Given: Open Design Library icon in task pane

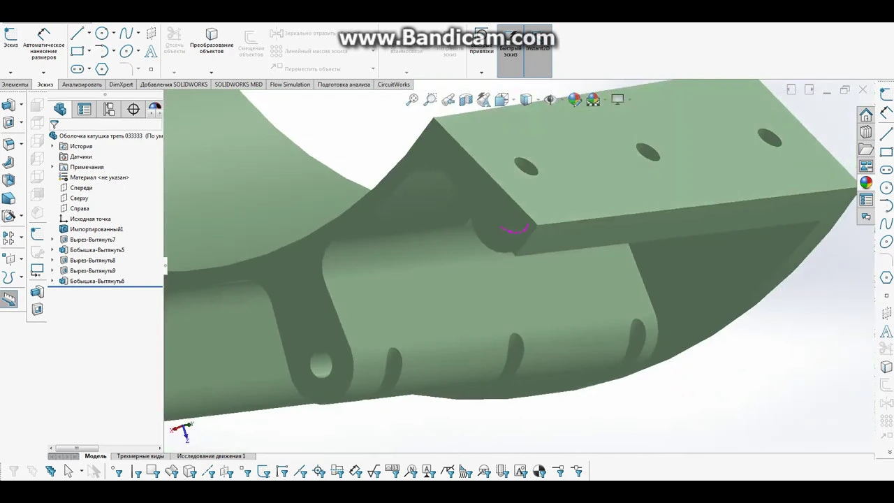Looking at the screenshot, I should pos(866,132).
